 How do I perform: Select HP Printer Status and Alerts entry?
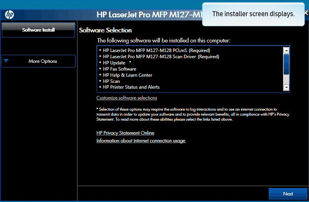[x=131, y=87]
